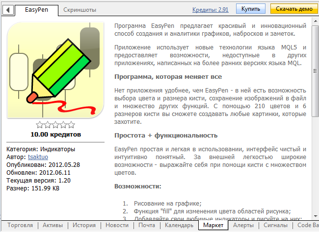Click the Опубликован: 2012.05.28 text
Viewport: 319px width, 232px height.
click(x=43, y=165)
